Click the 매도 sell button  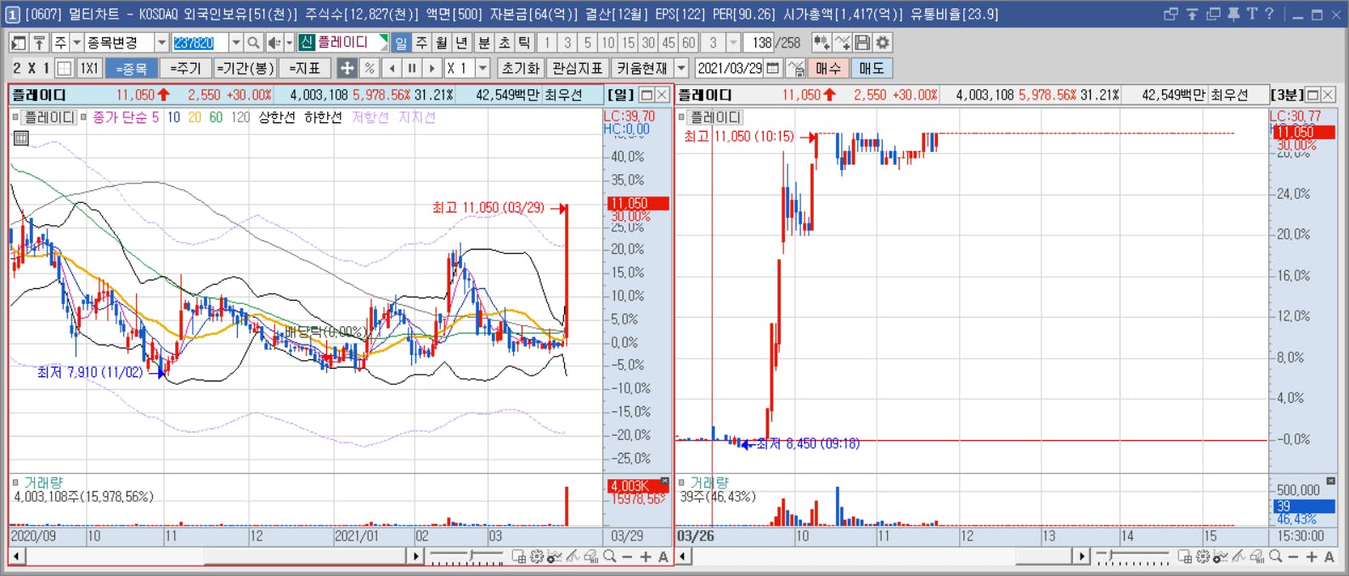(872, 68)
